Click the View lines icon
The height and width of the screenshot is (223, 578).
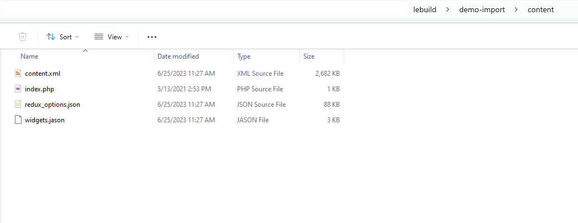[x=99, y=37]
